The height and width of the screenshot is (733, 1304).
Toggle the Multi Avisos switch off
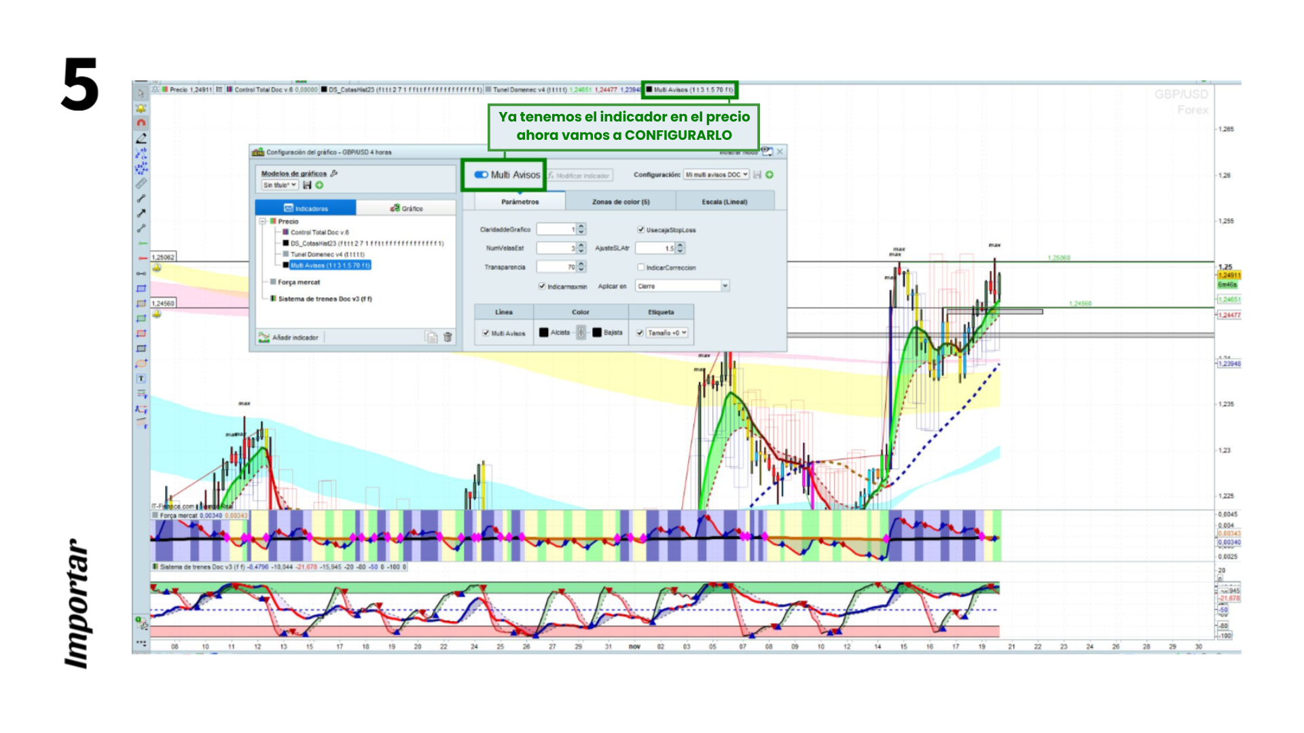tap(481, 175)
